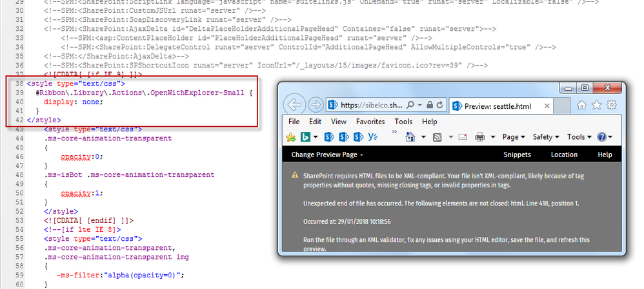
Task: Open the SharePoint favorite beside the Yammer icon
Action: tap(359, 137)
